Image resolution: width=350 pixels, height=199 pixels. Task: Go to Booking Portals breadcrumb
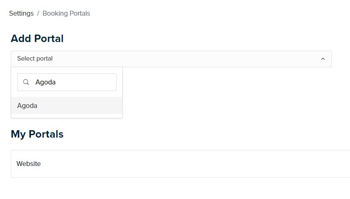point(66,14)
